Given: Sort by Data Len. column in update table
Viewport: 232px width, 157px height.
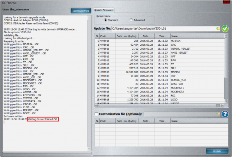Looking at the screenshot, I should pos(127,36).
